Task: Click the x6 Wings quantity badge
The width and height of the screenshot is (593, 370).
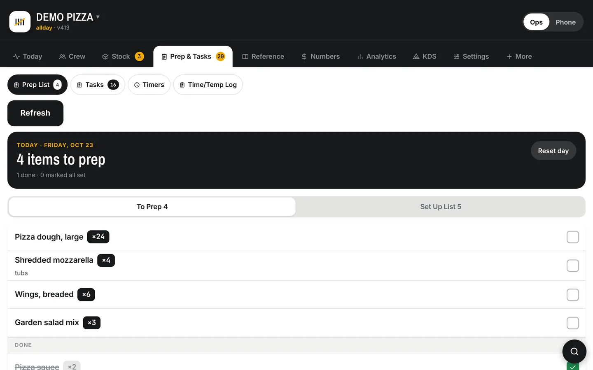Action: pos(86,294)
